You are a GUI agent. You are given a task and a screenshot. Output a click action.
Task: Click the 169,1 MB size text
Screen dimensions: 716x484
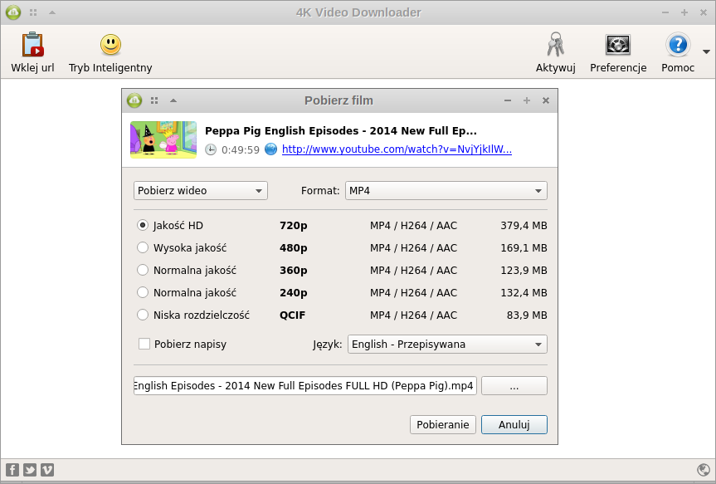coord(524,247)
